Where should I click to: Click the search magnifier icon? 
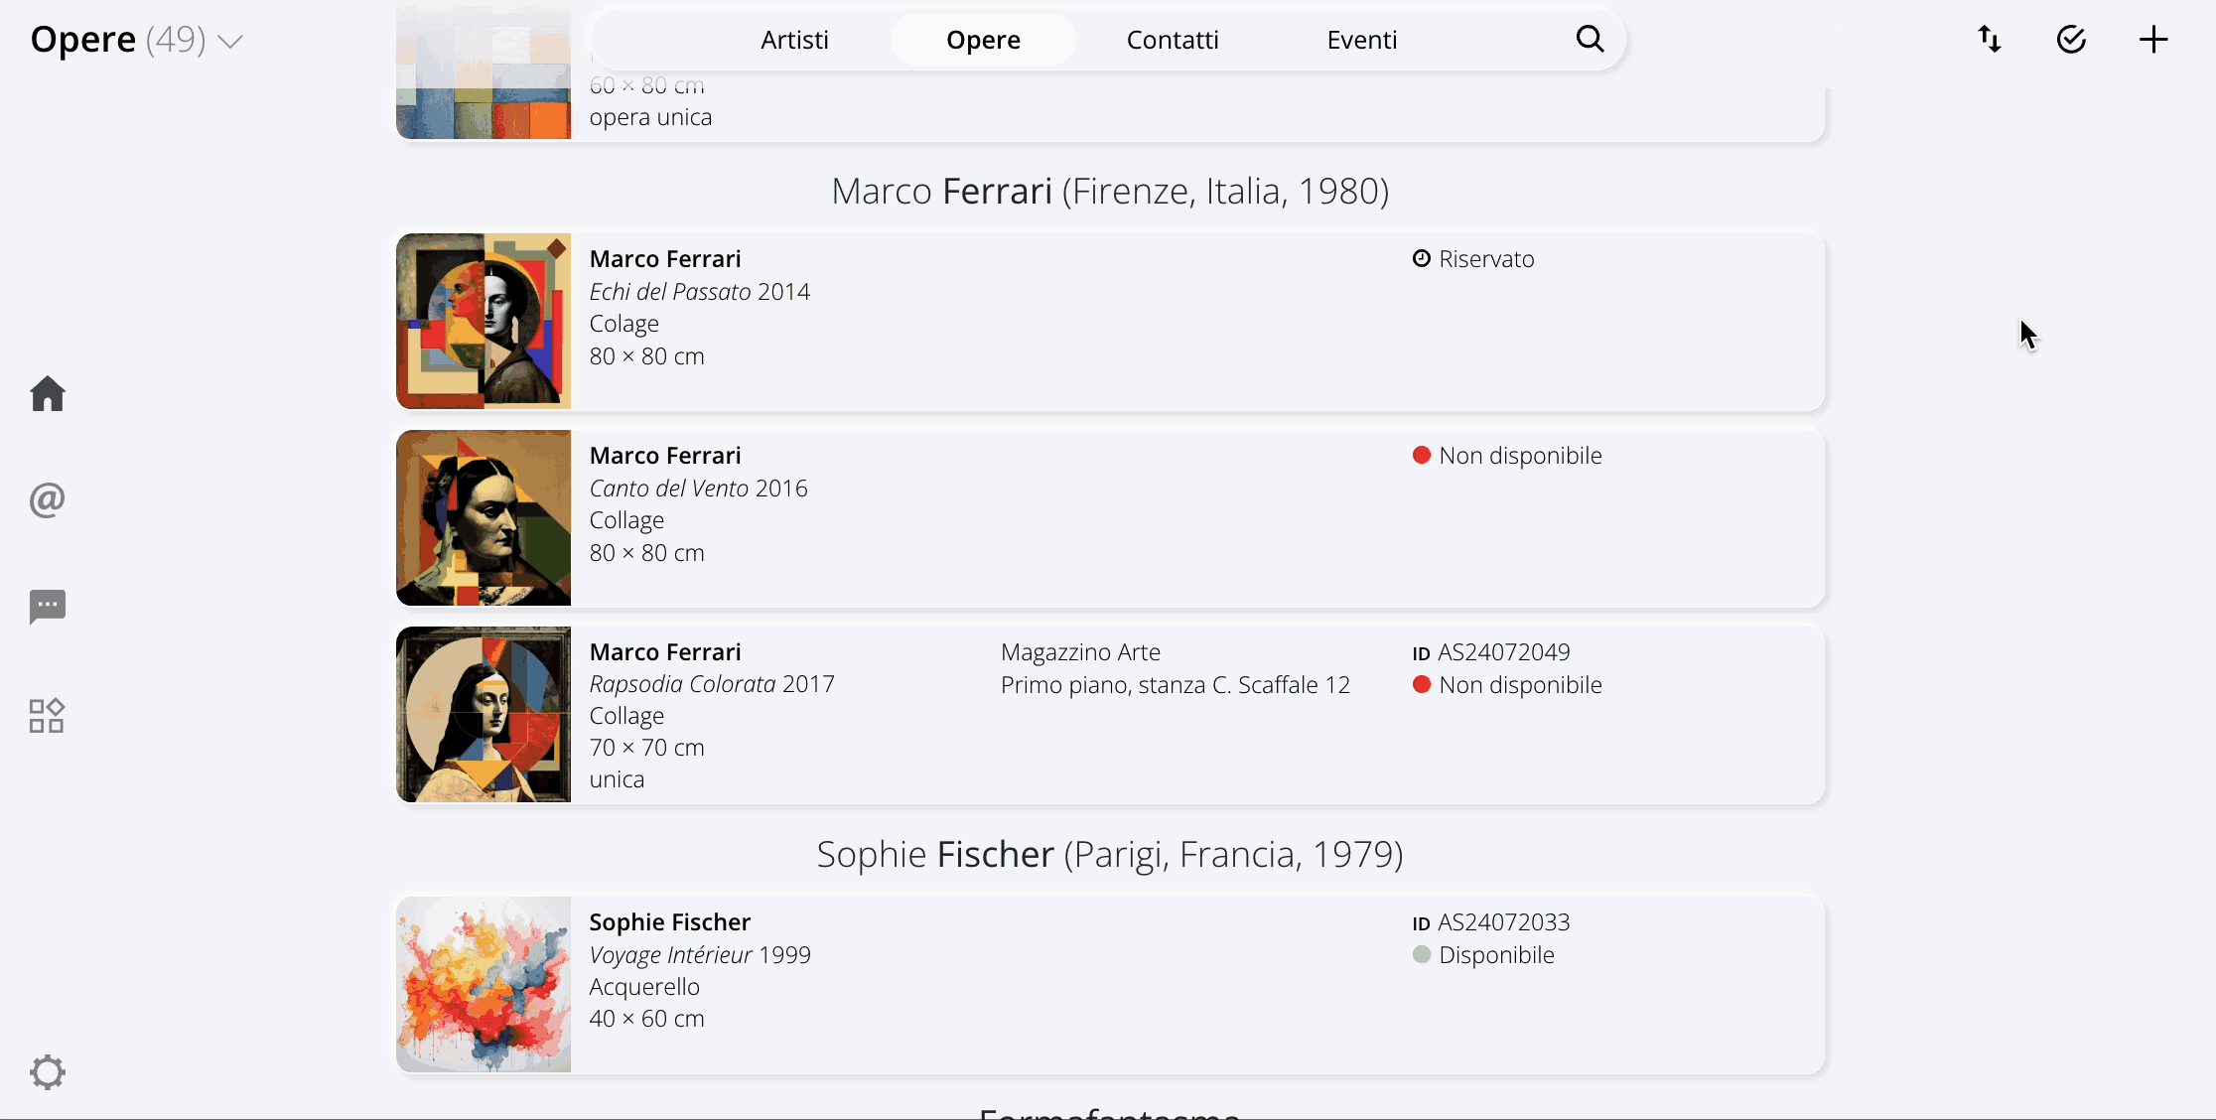click(x=1590, y=40)
